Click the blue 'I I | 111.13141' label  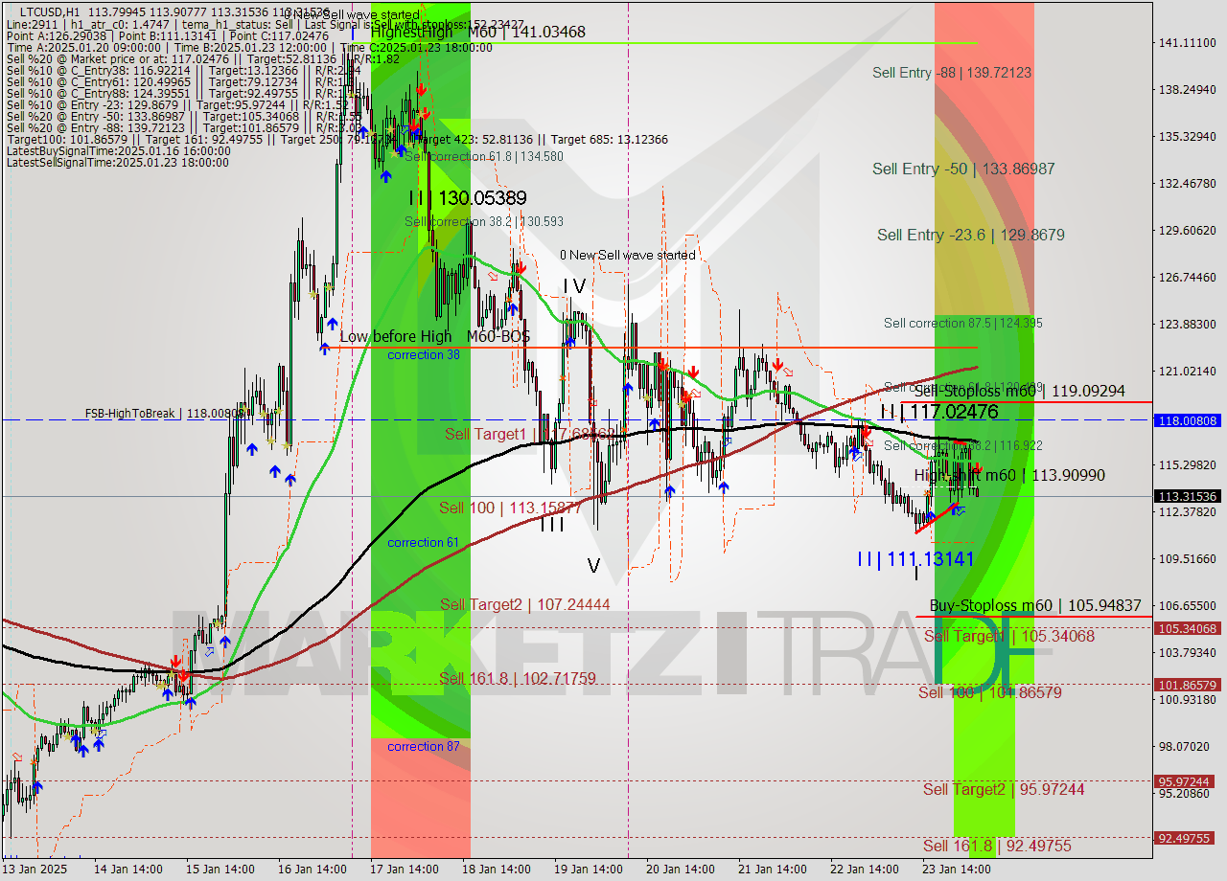915,559
